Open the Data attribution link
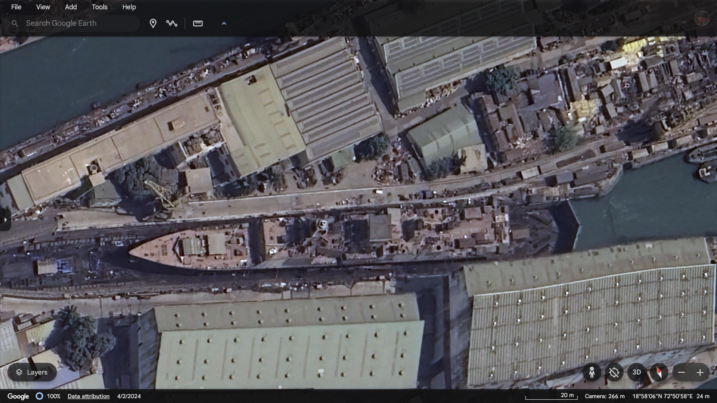This screenshot has width=717, height=403. tap(89, 396)
